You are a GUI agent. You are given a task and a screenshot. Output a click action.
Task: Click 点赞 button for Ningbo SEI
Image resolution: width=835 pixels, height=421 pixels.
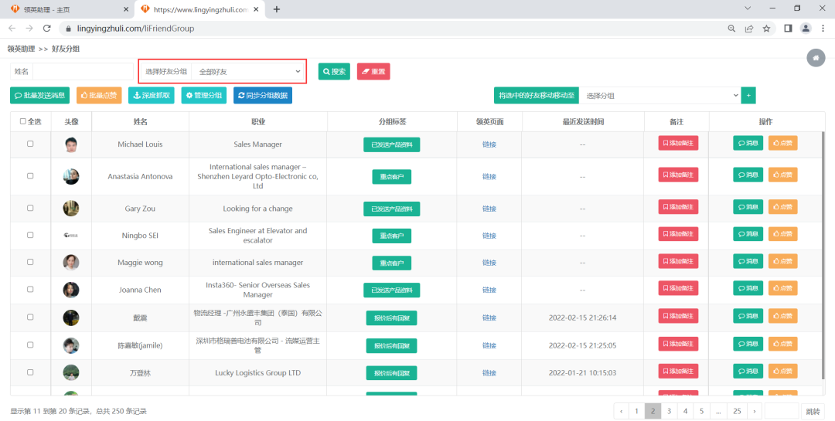782,234
